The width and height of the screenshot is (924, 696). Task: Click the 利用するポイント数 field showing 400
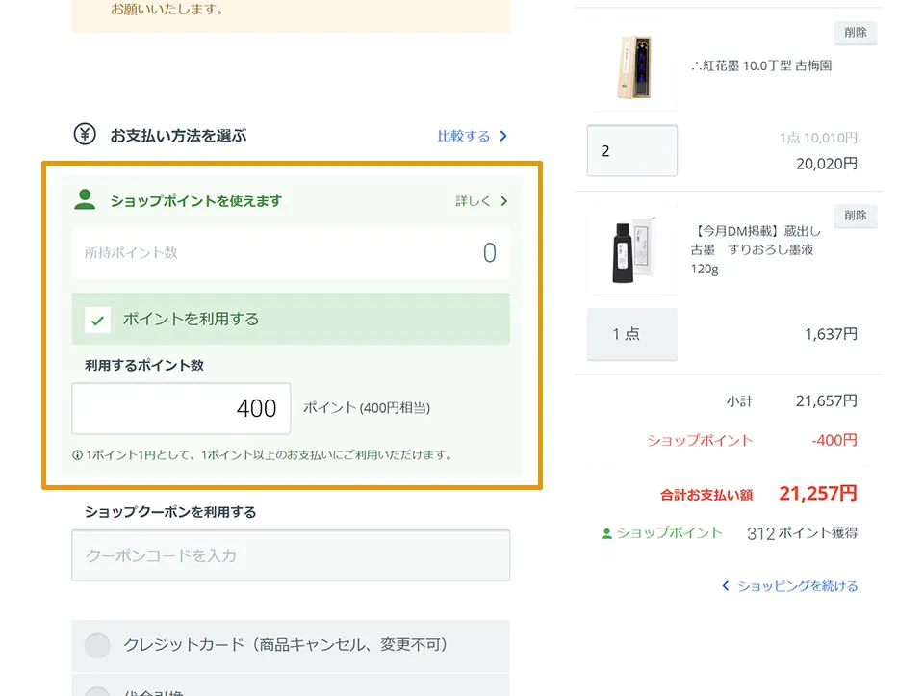(x=181, y=408)
